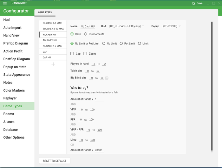Screen dimensions: 222x168
Task: Switch to the GAME TYPES tab
Action: pyautogui.click(x=45, y=12)
